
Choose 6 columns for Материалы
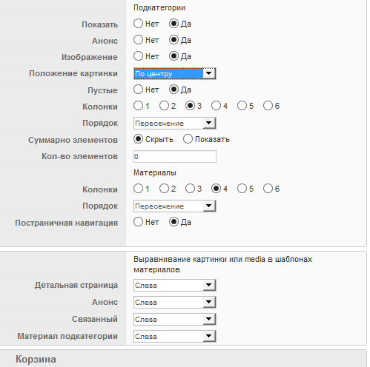pyautogui.click(x=268, y=189)
